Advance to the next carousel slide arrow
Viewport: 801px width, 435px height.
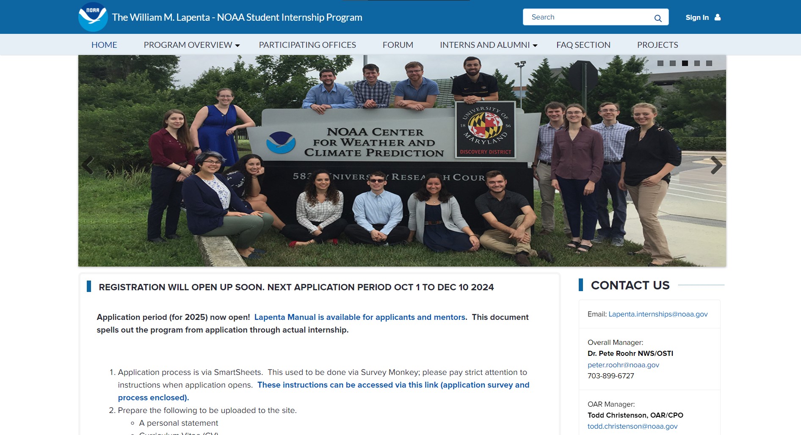click(x=716, y=165)
